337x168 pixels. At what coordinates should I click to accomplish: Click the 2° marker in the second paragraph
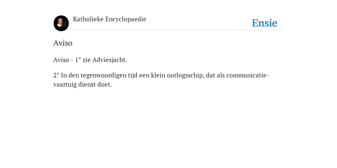pos(56,75)
